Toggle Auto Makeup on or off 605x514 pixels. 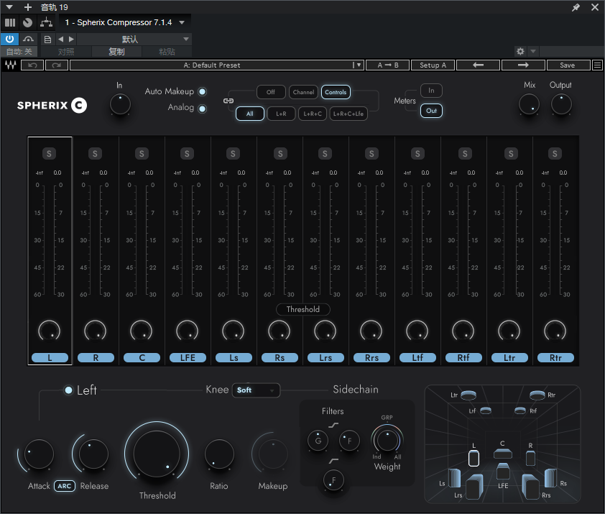tap(202, 91)
